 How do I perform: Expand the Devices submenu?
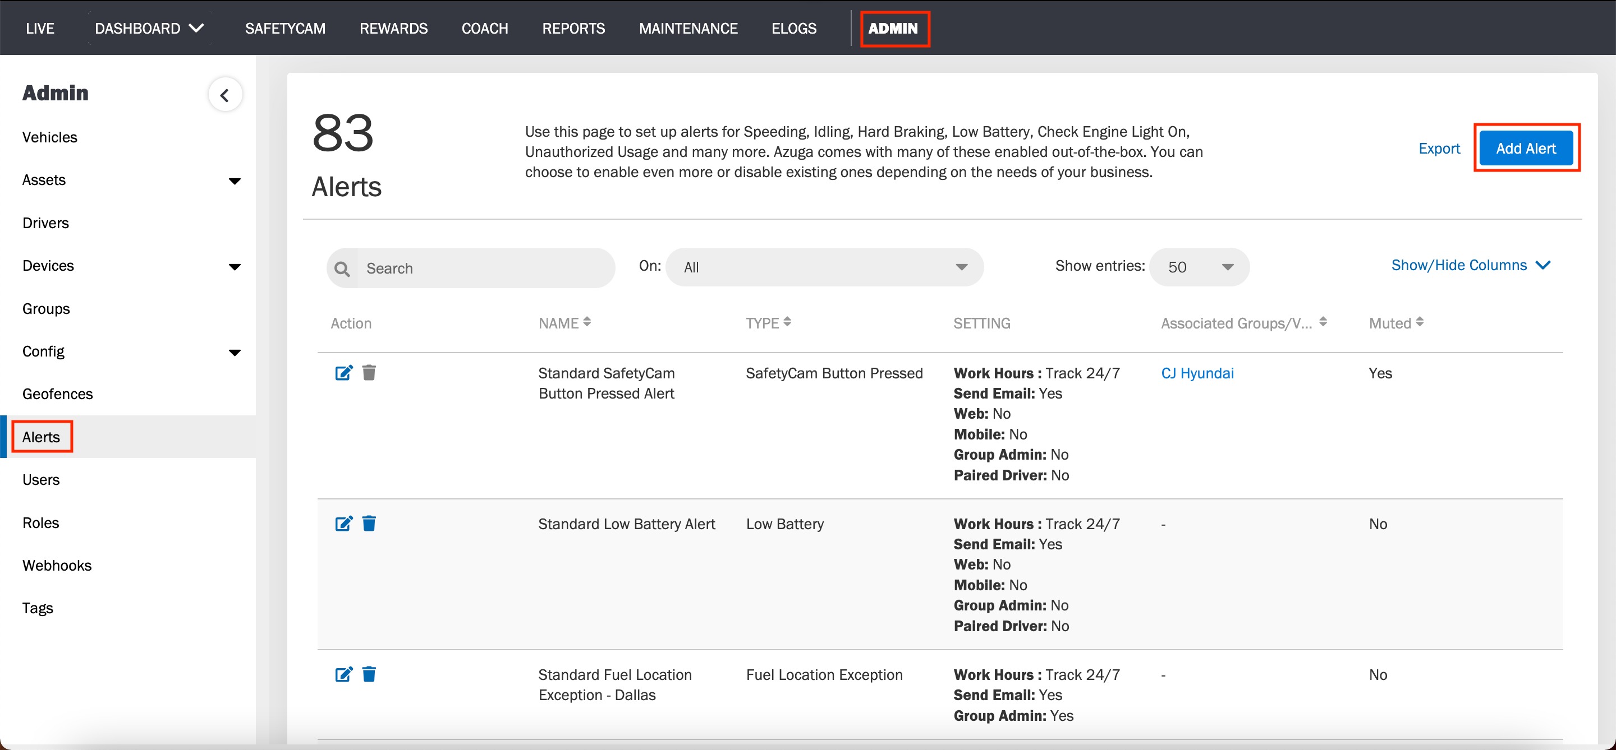pos(235,267)
